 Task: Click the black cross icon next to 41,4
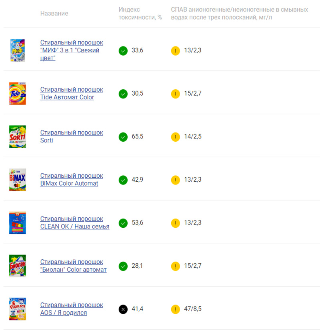[x=123, y=309]
